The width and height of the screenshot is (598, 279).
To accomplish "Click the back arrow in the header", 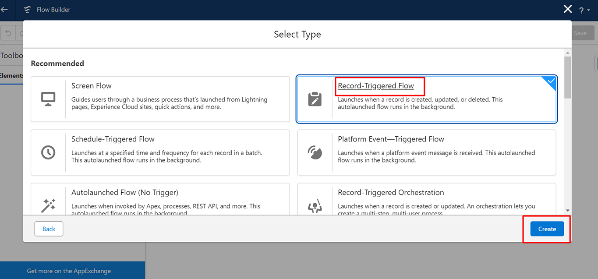I will [x=4, y=9].
